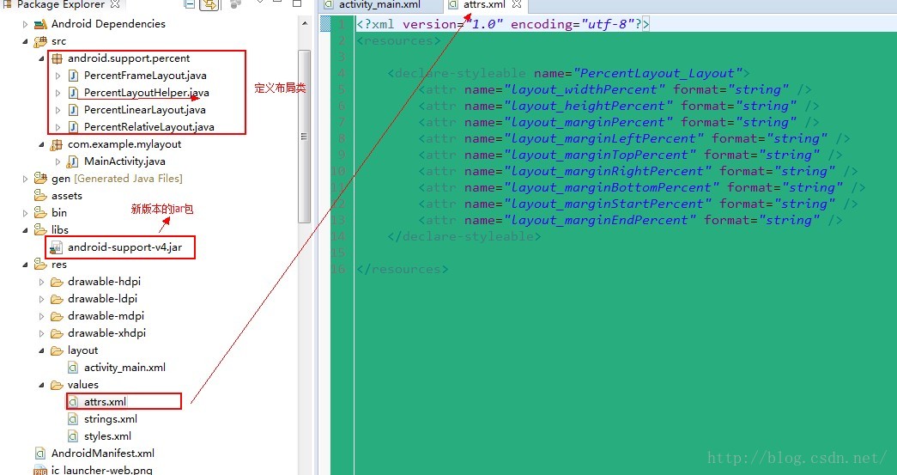The image size is (897, 475).
Task: Click the src source folder icon
Action: [x=40, y=41]
